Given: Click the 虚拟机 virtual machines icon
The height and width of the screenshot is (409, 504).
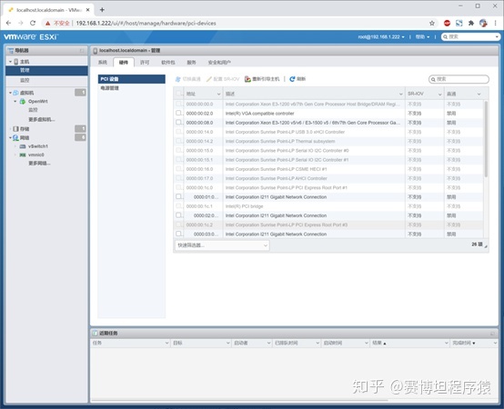Looking at the screenshot, I should 15,93.
